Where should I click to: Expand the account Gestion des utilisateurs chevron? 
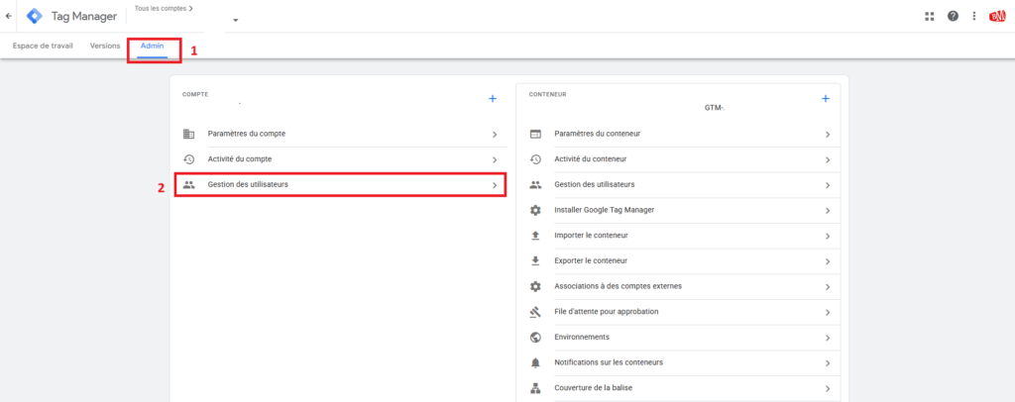point(495,185)
